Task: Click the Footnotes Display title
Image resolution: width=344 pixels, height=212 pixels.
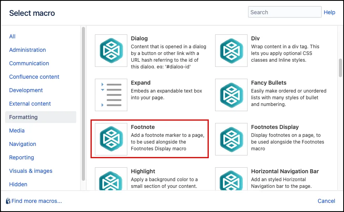Action: 275,127
